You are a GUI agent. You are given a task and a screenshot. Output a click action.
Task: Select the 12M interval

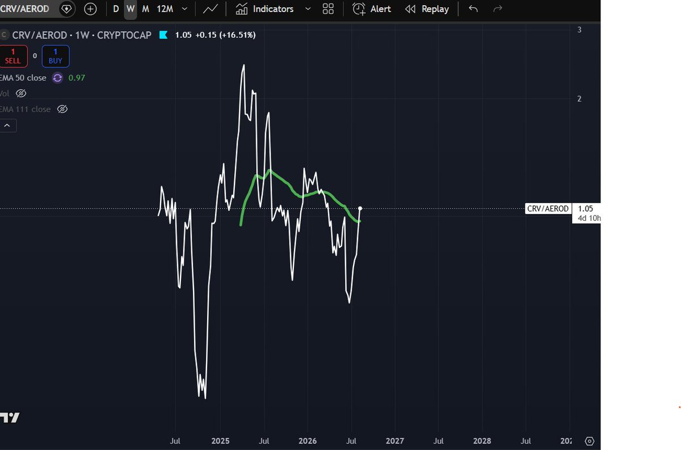tap(165, 9)
